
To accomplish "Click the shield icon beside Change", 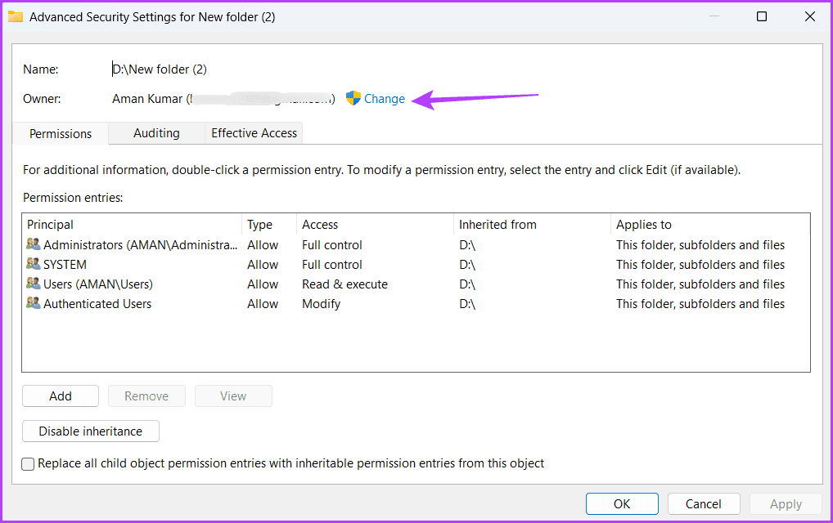I will (x=353, y=98).
